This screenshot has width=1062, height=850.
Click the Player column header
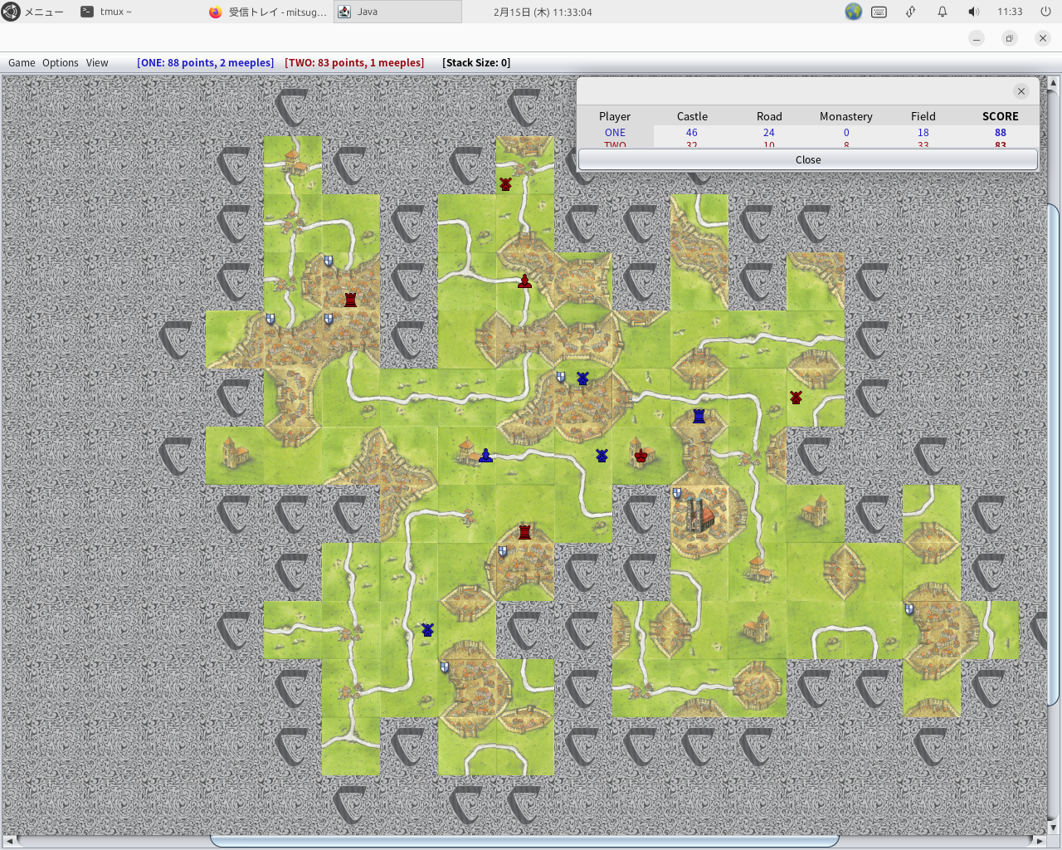[x=615, y=116]
